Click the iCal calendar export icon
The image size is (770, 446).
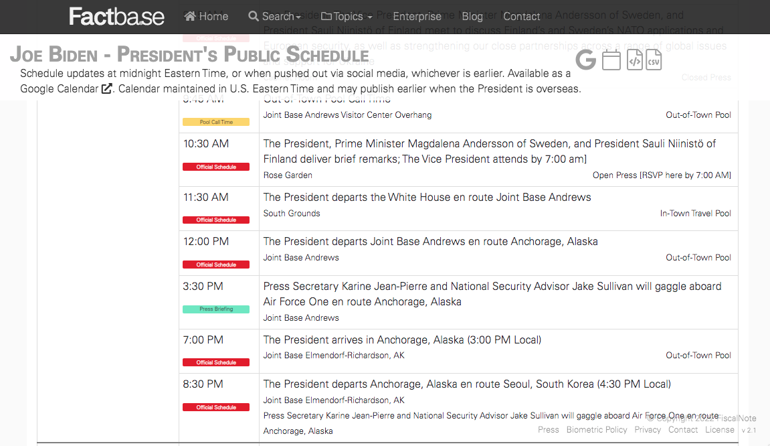(611, 60)
